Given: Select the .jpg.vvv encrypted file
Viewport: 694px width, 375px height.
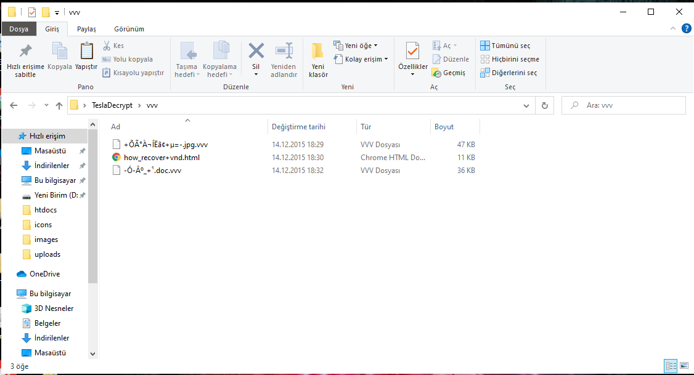Looking at the screenshot, I should 166,145.
